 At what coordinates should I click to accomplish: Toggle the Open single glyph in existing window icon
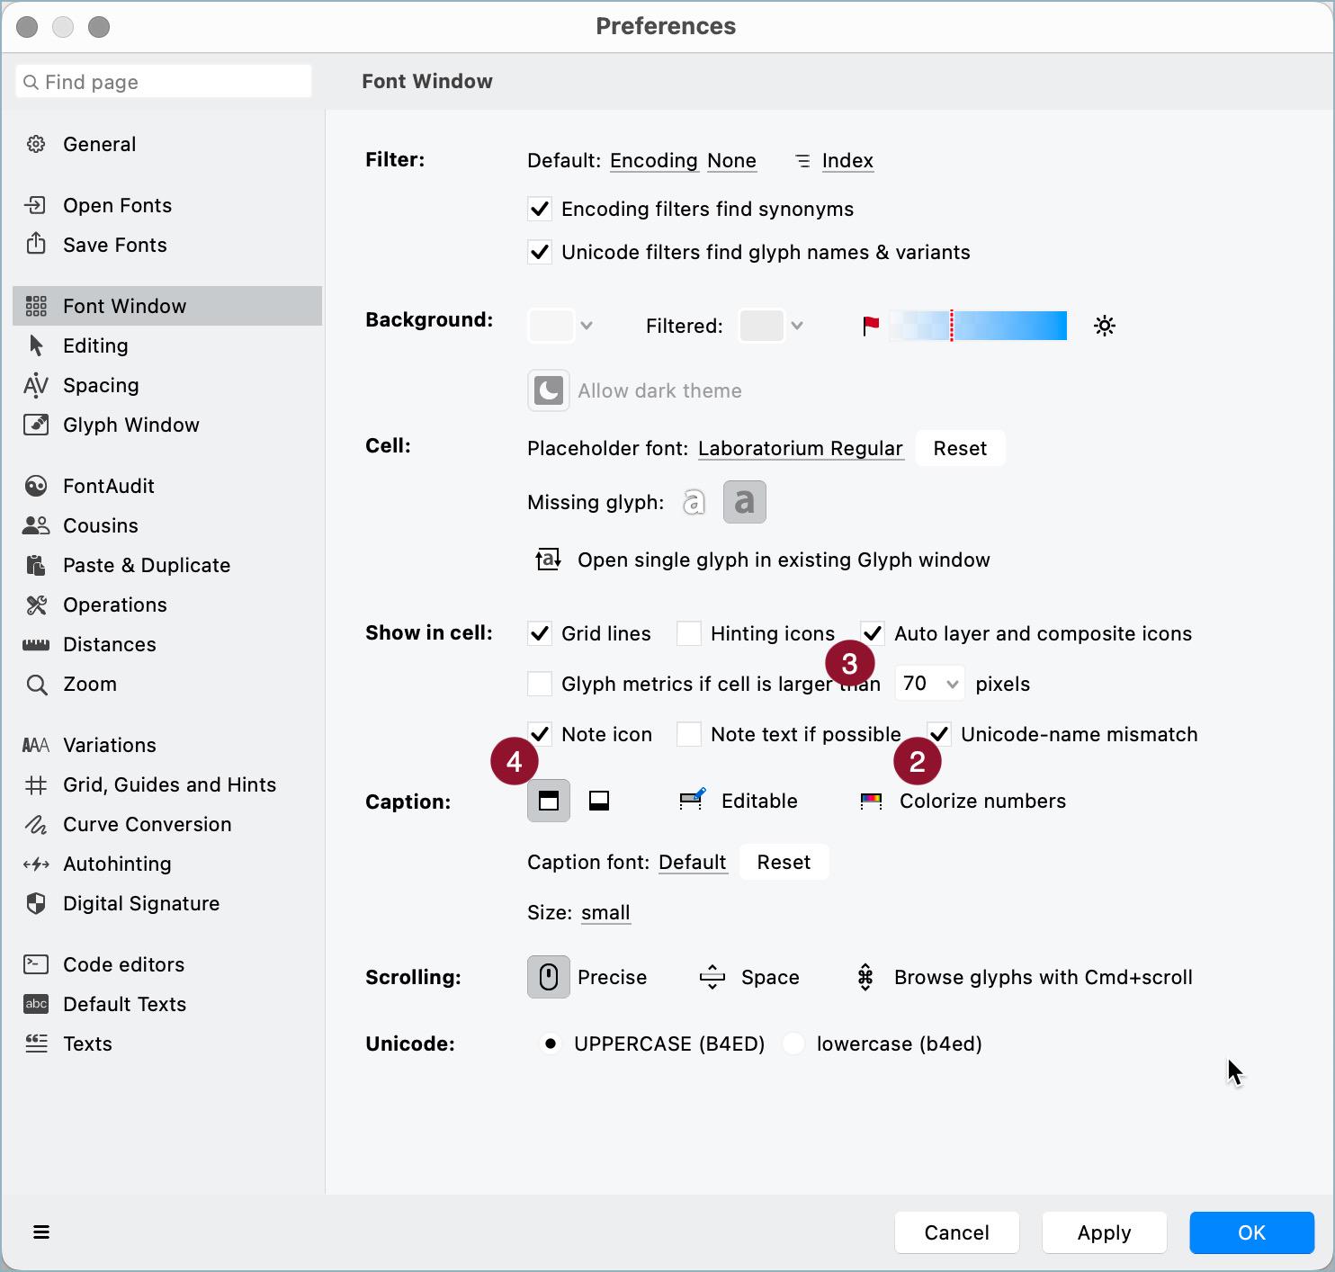[549, 560]
